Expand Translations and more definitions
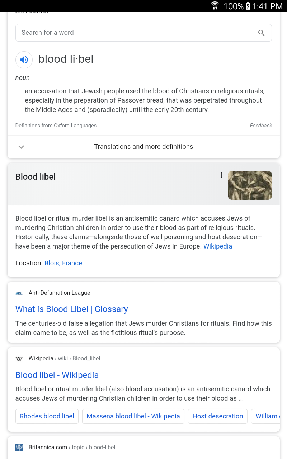Image resolution: width=287 pixels, height=459 pixels. point(143,147)
